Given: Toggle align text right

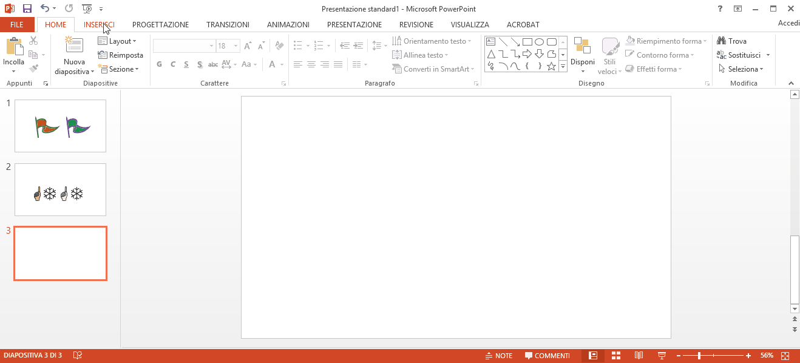Looking at the screenshot, I should coord(325,64).
